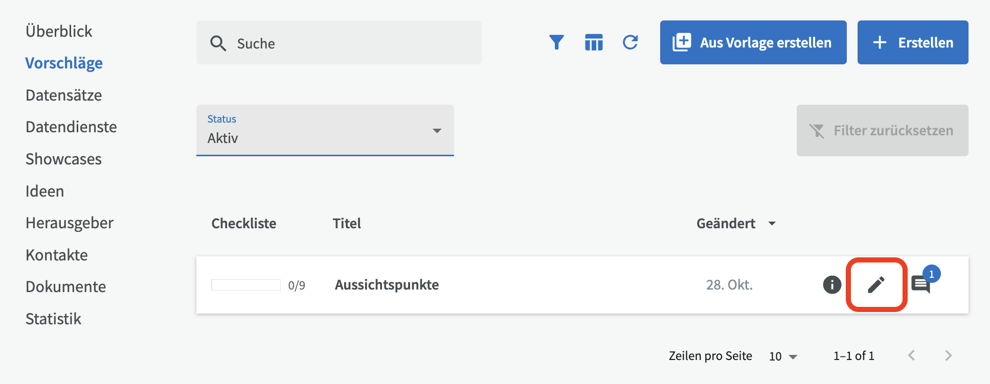Open comments for Aussichtspunkte

(x=921, y=284)
